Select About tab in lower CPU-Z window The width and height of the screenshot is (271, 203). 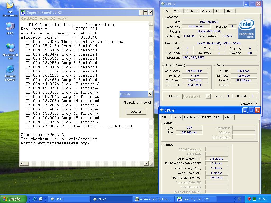pos(229,117)
